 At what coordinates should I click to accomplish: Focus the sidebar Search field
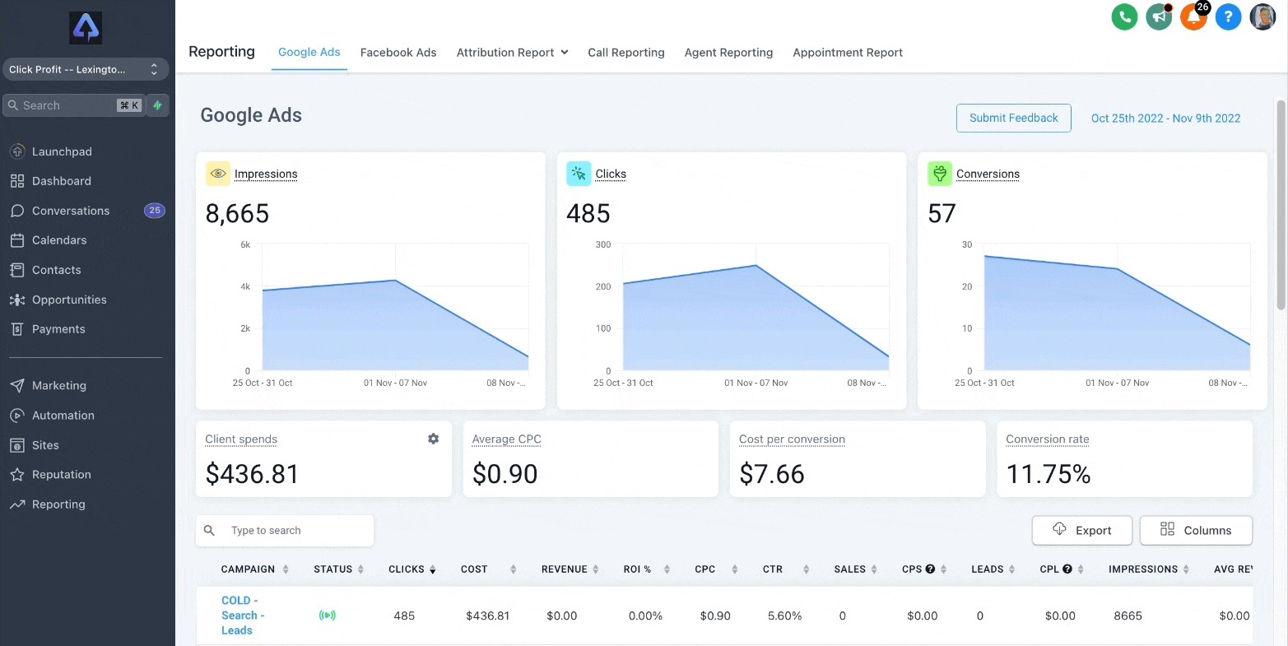pos(75,105)
